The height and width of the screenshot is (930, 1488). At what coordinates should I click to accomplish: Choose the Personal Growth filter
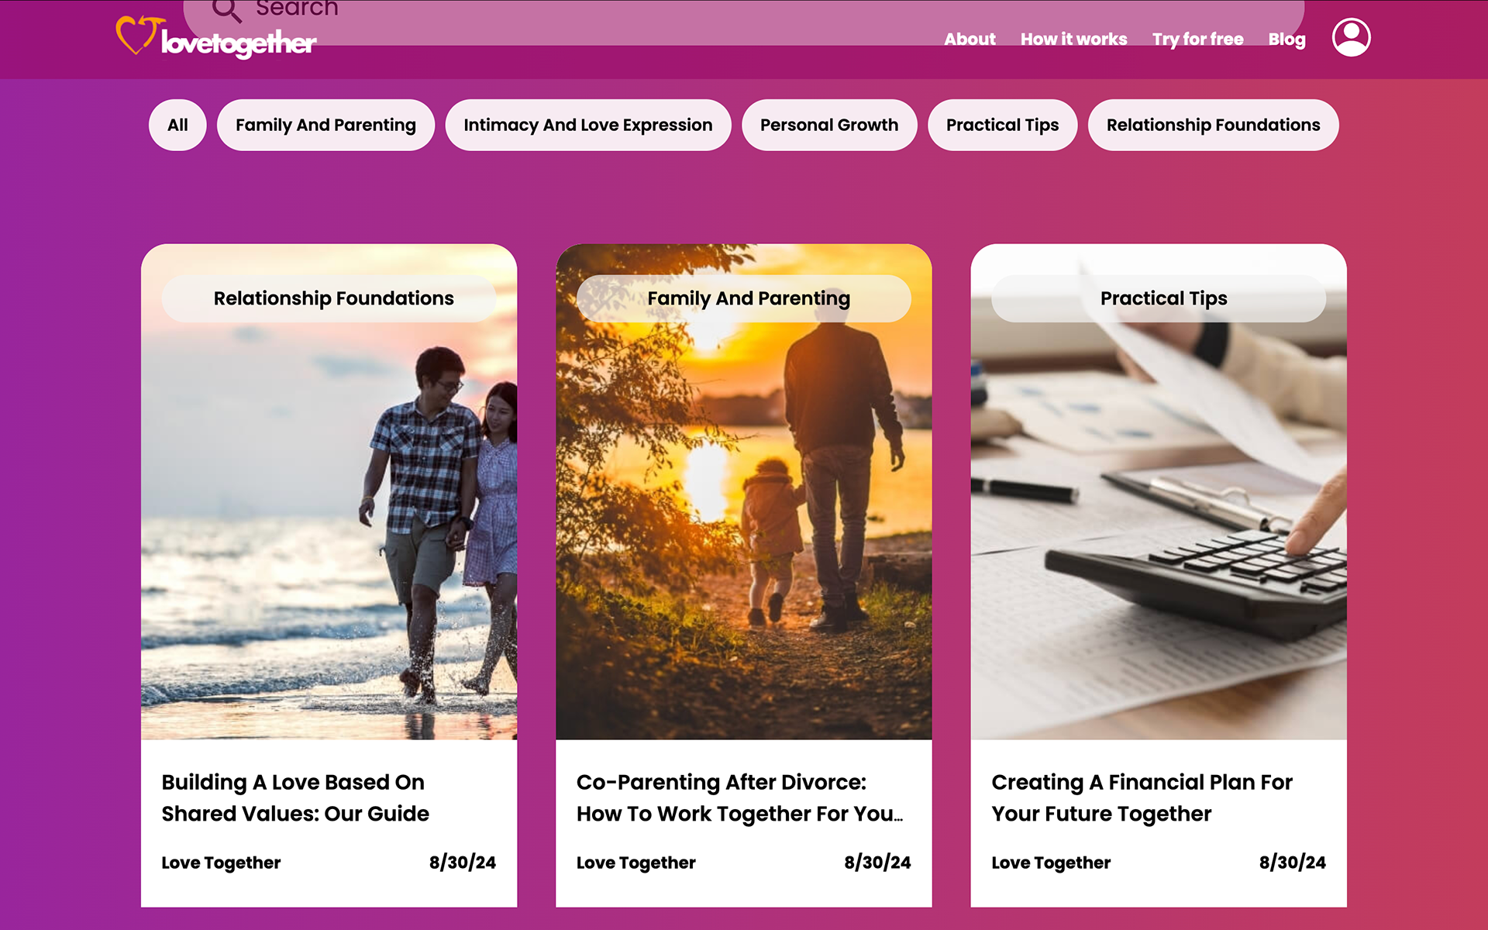coord(828,125)
